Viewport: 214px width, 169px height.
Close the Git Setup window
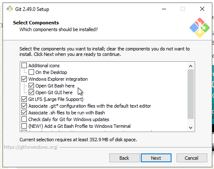coord(202,9)
